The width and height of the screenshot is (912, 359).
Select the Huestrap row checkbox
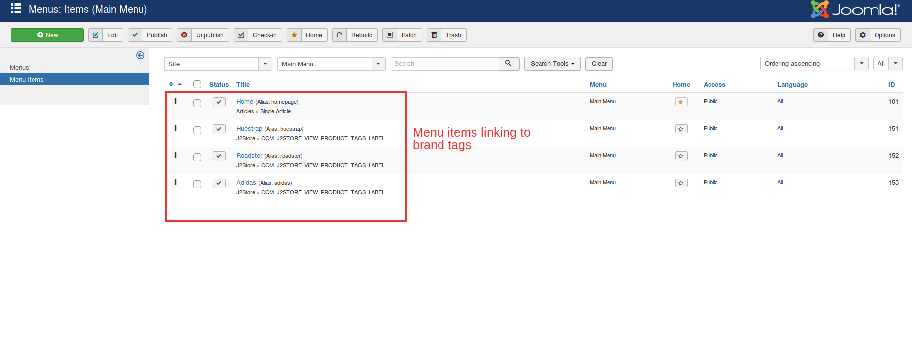tap(197, 130)
